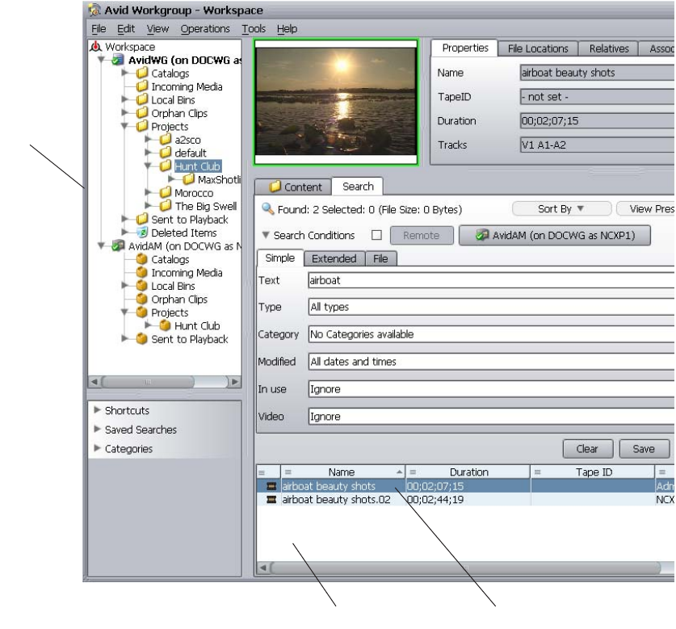
Task: Open the Edit menu
Action: click(126, 29)
